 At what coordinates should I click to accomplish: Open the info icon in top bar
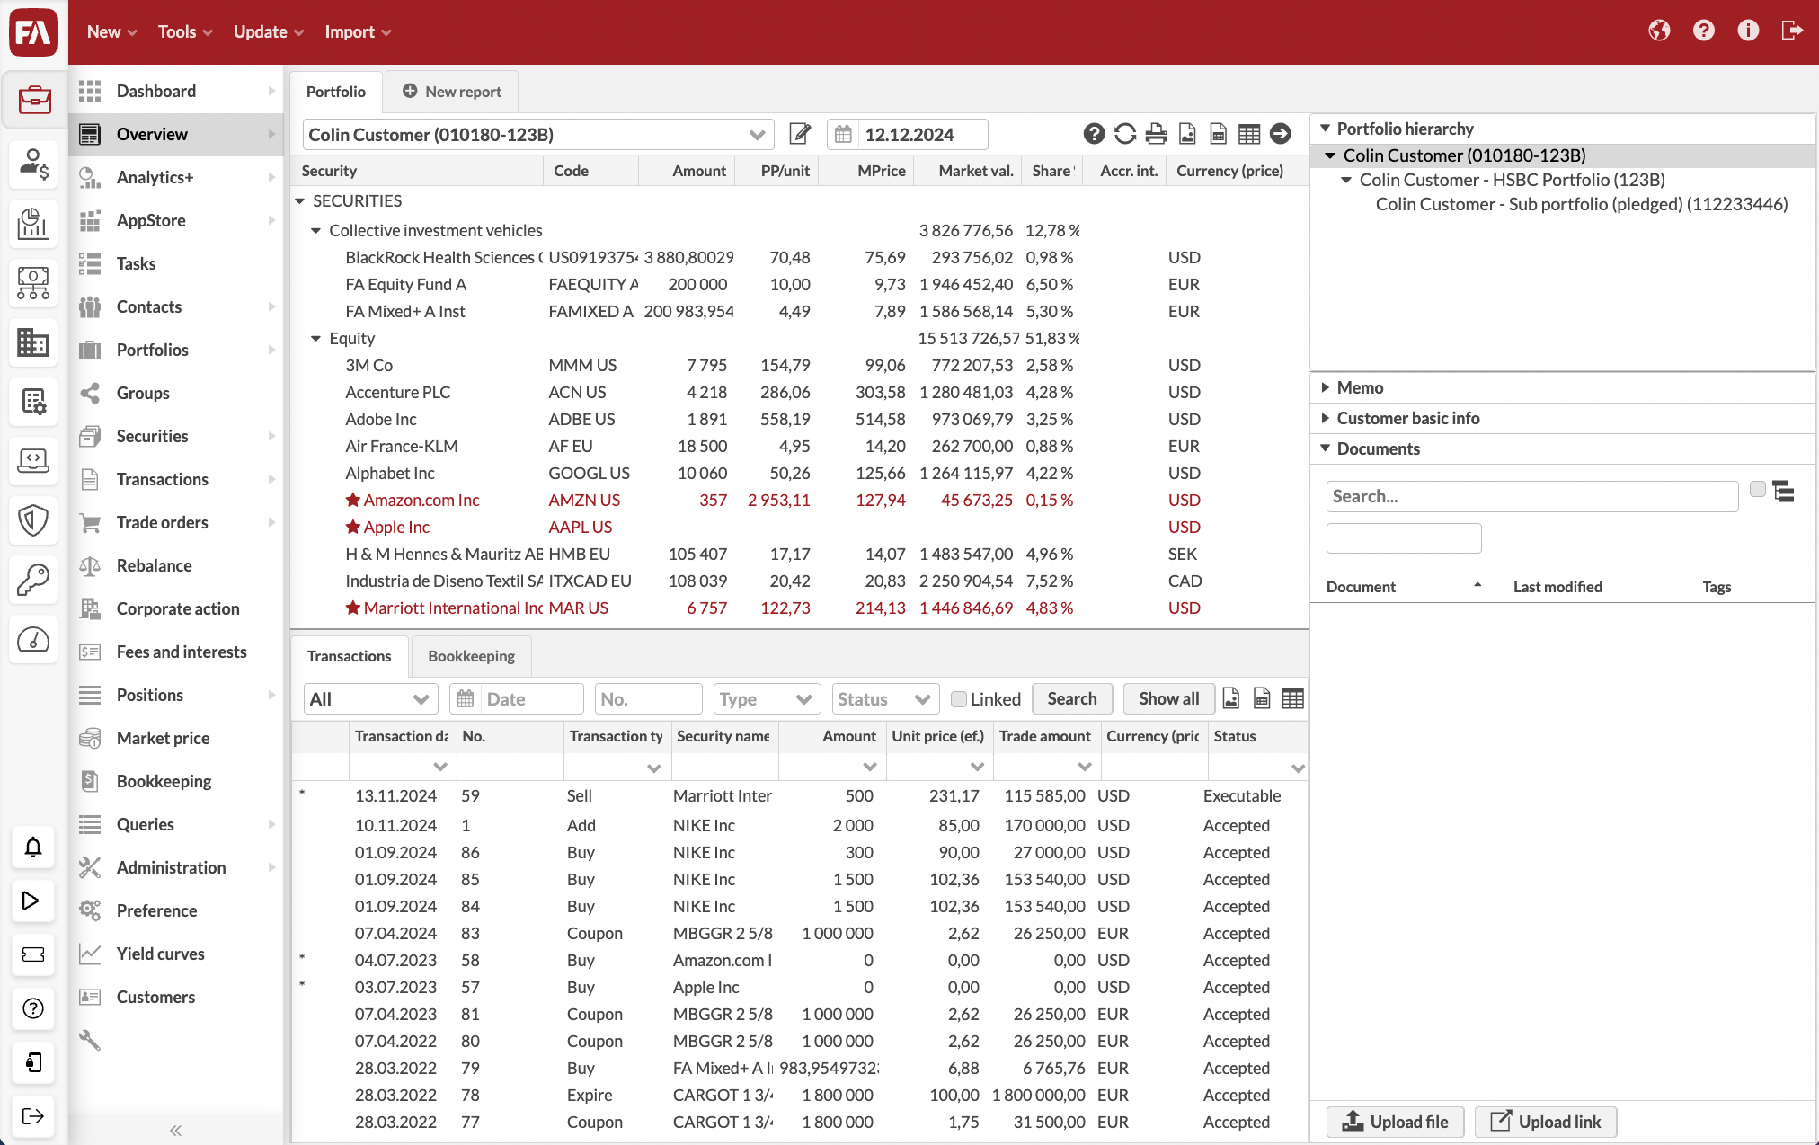pyautogui.click(x=1748, y=31)
